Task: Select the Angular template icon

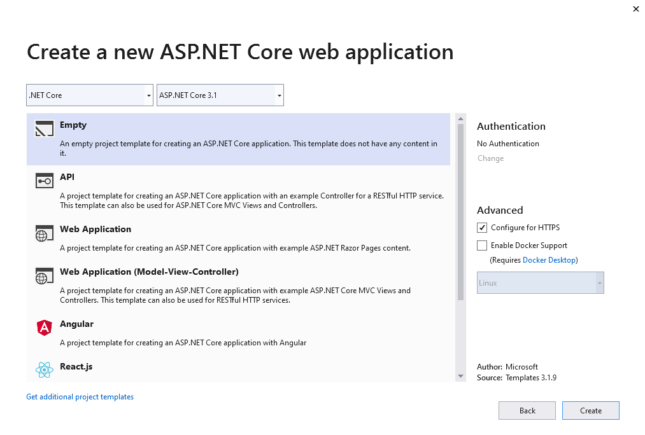Action: (44, 328)
